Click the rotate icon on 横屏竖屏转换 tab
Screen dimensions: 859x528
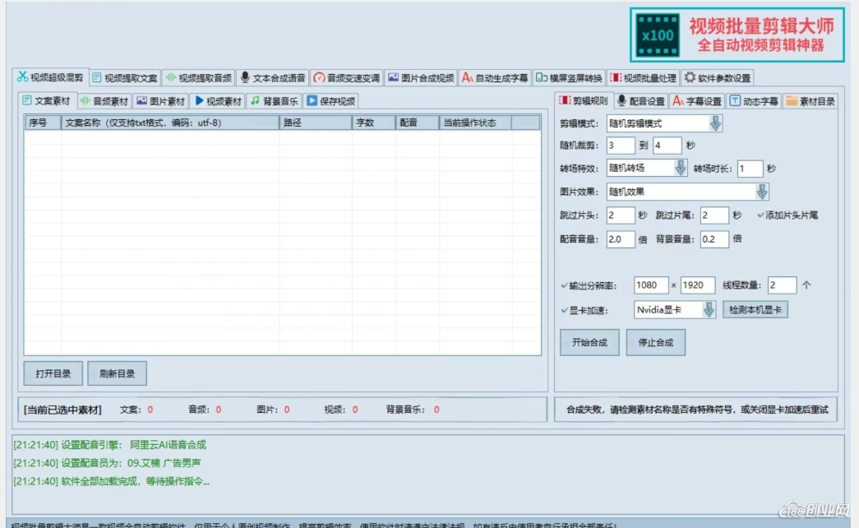(541, 77)
